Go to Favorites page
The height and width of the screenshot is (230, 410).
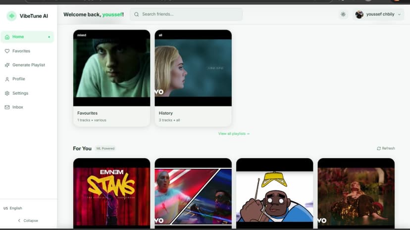click(x=27, y=51)
